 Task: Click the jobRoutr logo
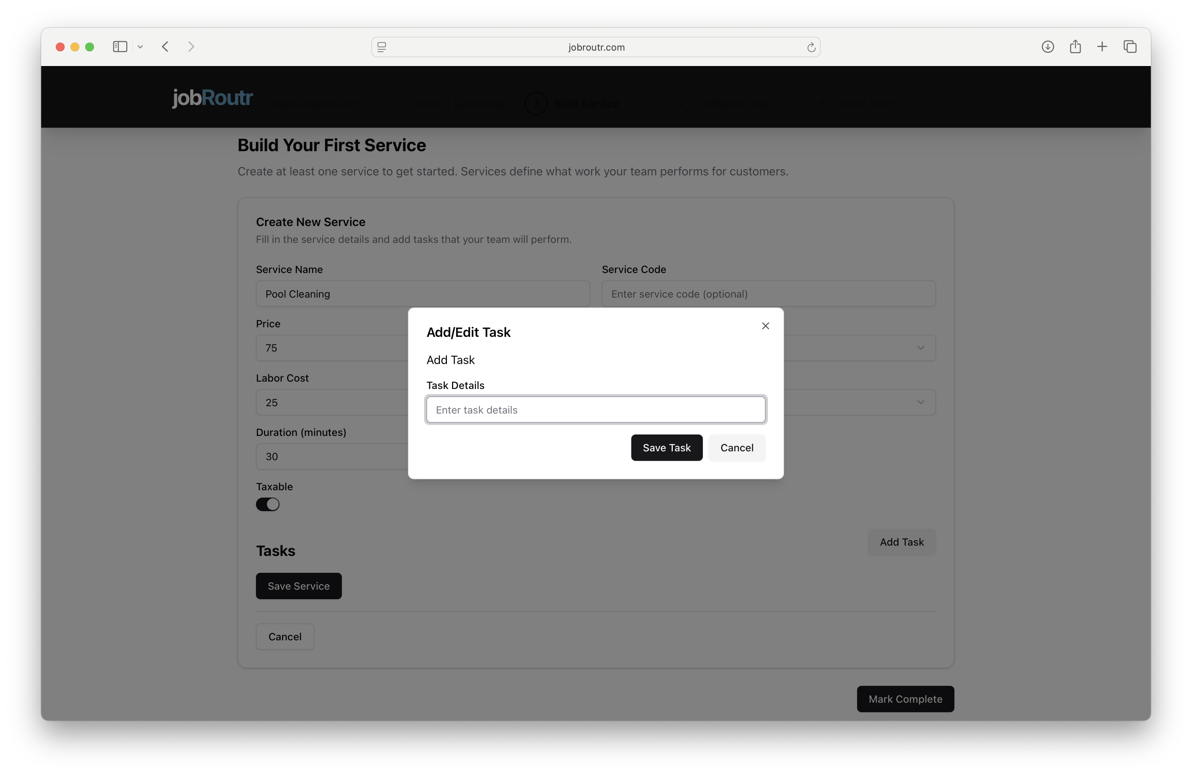coord(212,98)
